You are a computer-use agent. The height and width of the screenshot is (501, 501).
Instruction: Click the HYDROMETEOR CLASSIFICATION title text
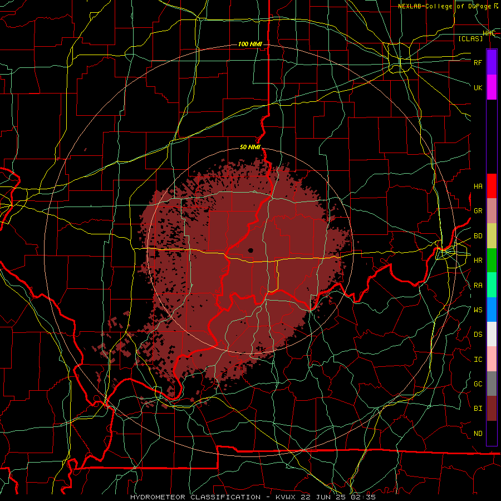pyautogui.click(x=195, y=497)
